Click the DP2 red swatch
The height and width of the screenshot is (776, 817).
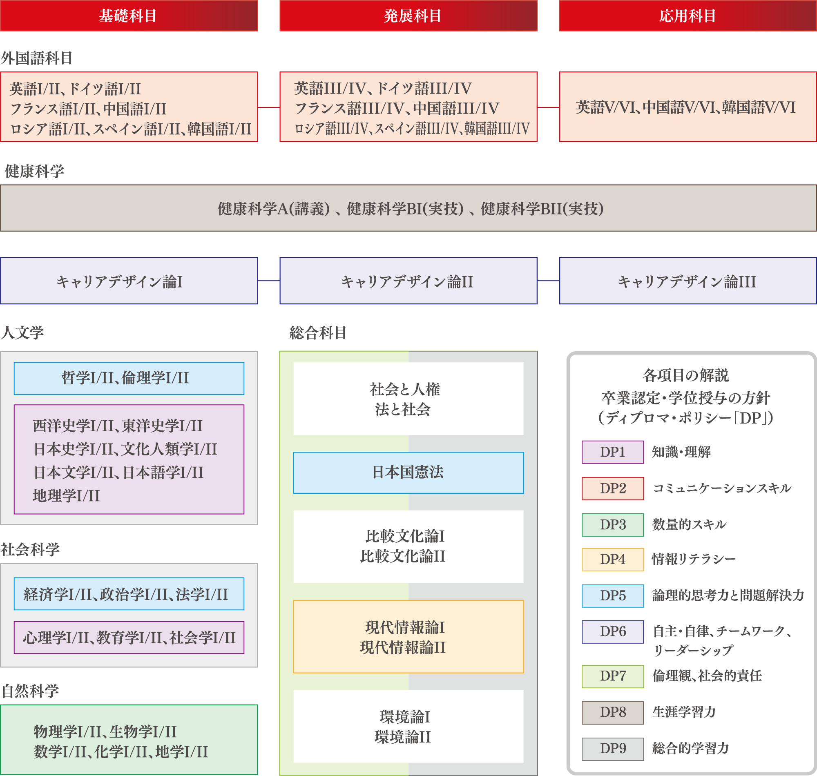coord(613,488)
